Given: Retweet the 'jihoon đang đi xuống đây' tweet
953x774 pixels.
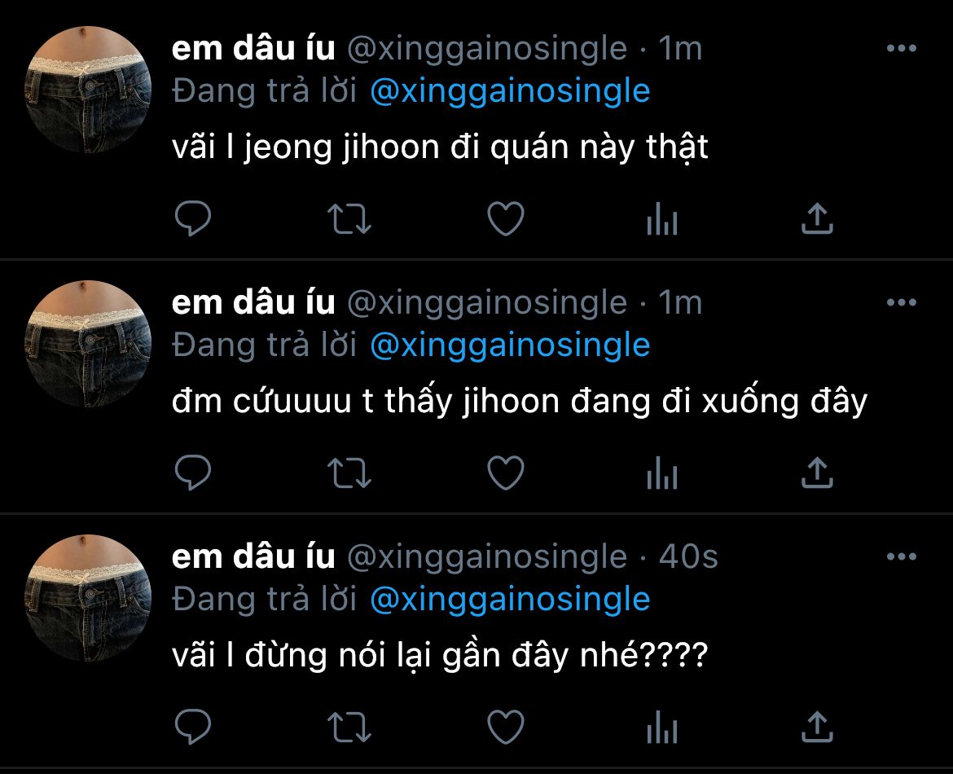Looking at the screenshot, I should 349,473.
